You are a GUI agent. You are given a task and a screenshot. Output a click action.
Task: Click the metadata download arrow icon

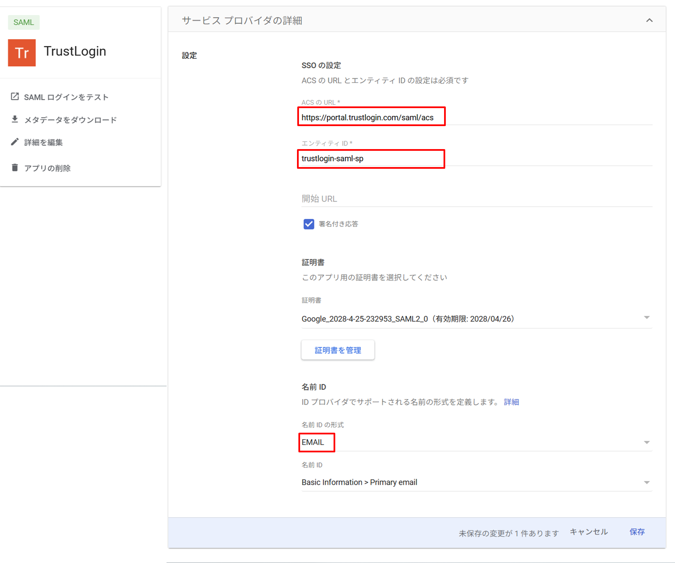[x=15, y=119]
